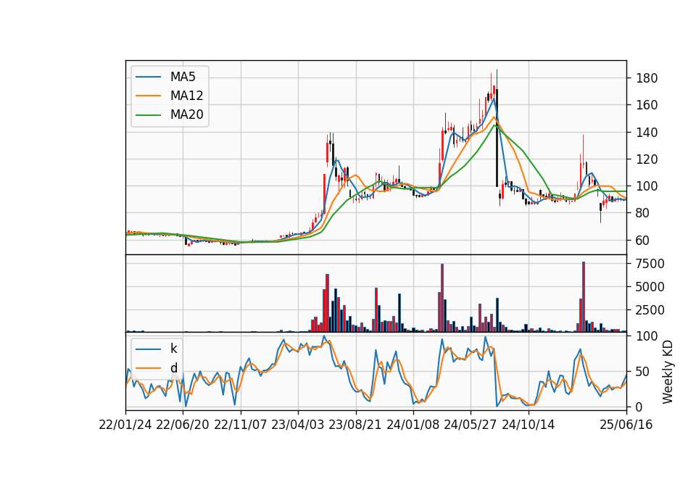Click the green MA20 legend line sample
This screenshot has width=696, height=500.
[x=148, y=115]
